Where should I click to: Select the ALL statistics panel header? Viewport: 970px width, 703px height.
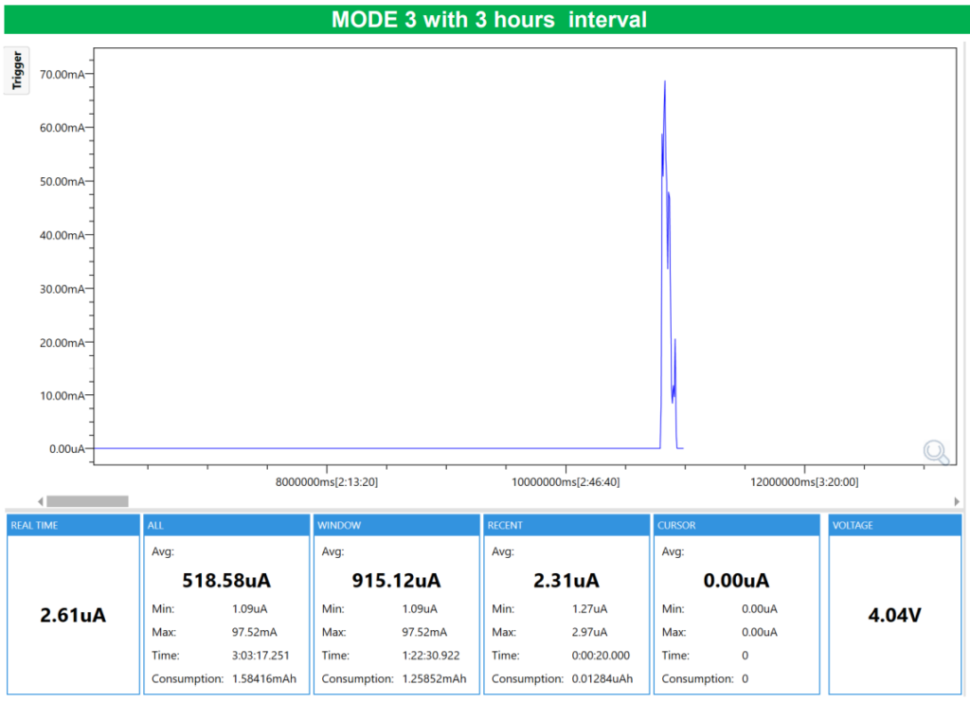click(x=225, y=525)
